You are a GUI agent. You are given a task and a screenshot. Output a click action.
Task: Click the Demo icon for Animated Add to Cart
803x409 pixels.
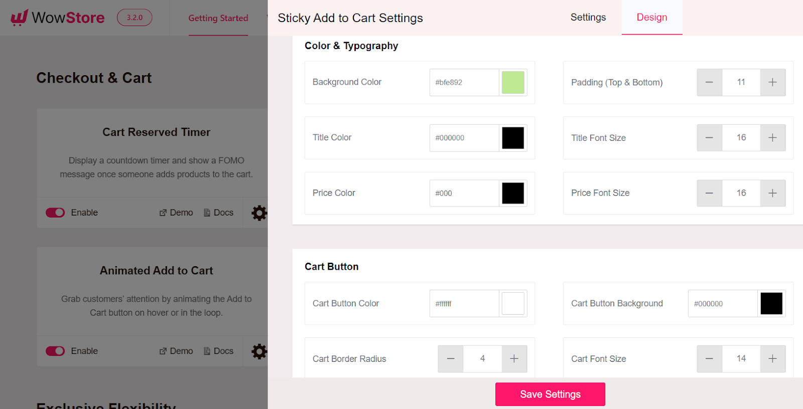tap(163, 351)
